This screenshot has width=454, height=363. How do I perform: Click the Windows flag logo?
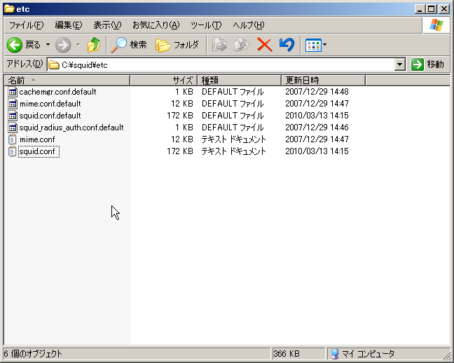click(436, 25)
